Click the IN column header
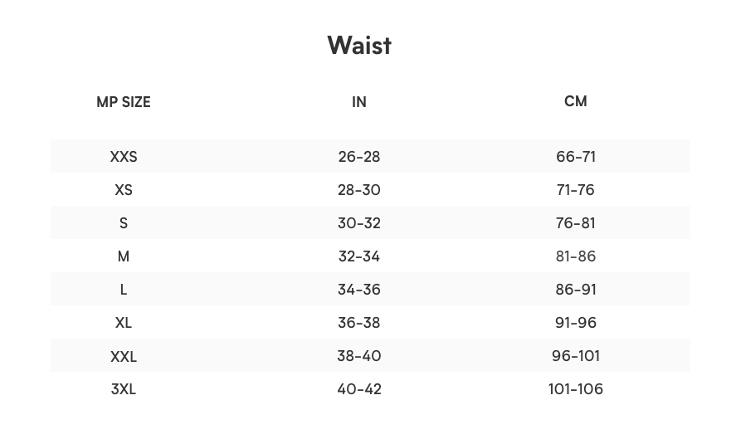The height and width of the screenshot is (444, 741). (x=358, y=102)
